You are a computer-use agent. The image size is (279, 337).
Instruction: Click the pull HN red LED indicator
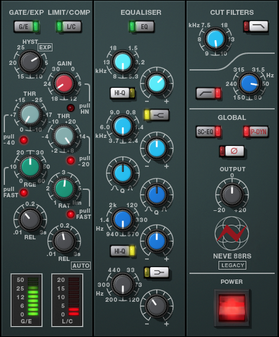[70, 108]
